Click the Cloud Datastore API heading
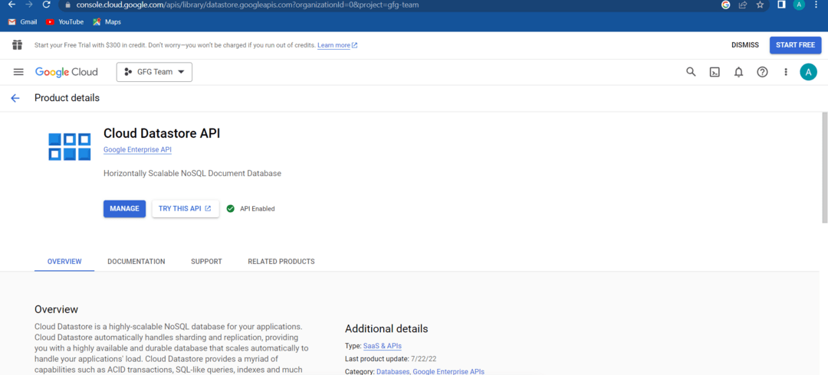Viewport: 828px width, 375px height. click(162, 133)
